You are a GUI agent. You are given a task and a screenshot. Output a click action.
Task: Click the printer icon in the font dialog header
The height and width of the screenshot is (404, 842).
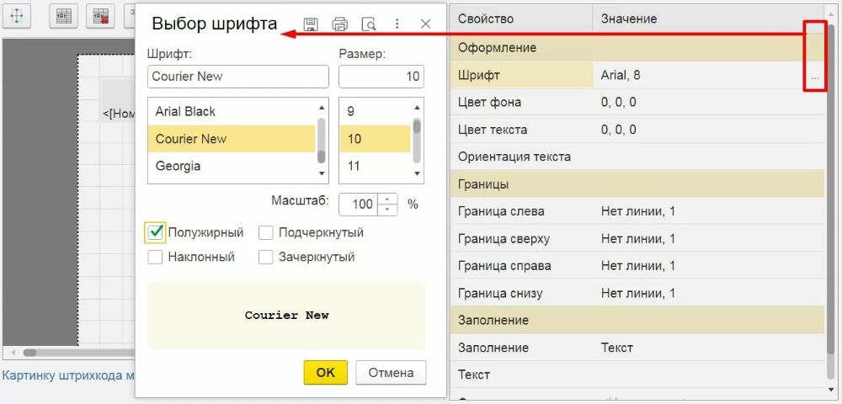click(x=340, y=24)
